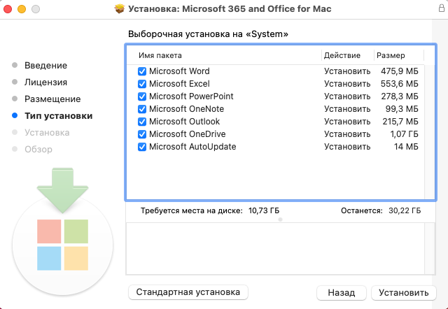Click the Размер column header
Screen dimensions: 448x309
pos(398,55)
